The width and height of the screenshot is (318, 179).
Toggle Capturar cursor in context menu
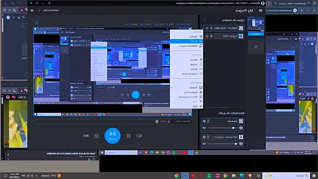187,74
